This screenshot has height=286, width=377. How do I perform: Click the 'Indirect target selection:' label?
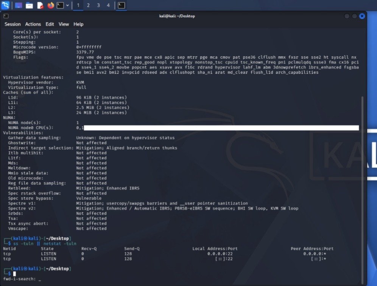[41, 148]
